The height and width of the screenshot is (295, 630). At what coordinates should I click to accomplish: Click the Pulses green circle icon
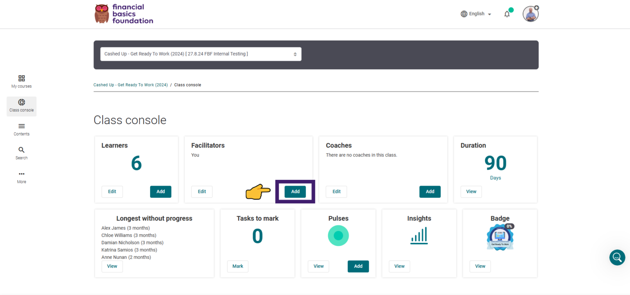(x=338, y=236)
